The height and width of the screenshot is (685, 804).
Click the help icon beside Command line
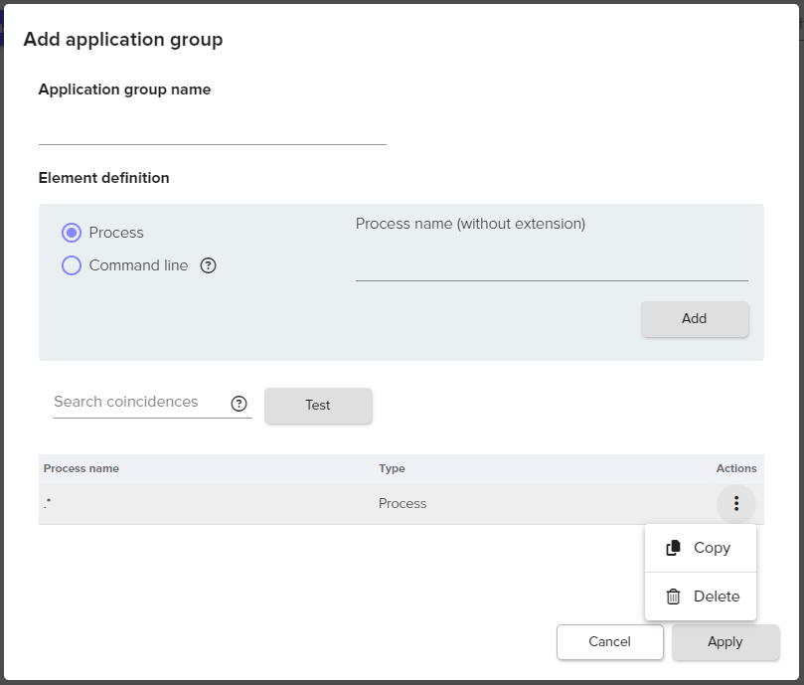pyautogui.click(x=209, y=265)
